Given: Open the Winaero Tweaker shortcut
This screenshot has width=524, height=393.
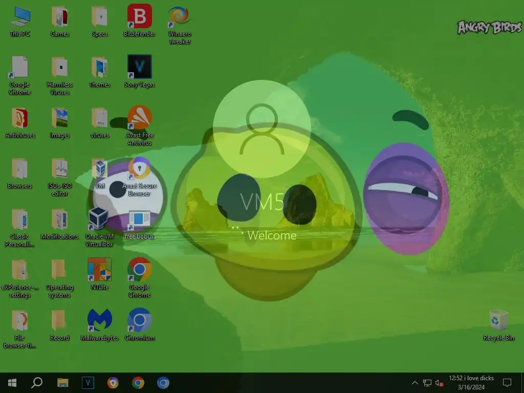Looking at the screenshot, I should click(x=180, y=25).
